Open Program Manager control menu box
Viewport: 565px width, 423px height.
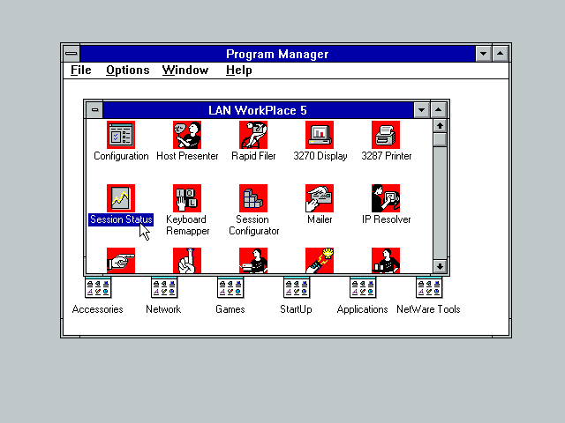click(72, 54)
